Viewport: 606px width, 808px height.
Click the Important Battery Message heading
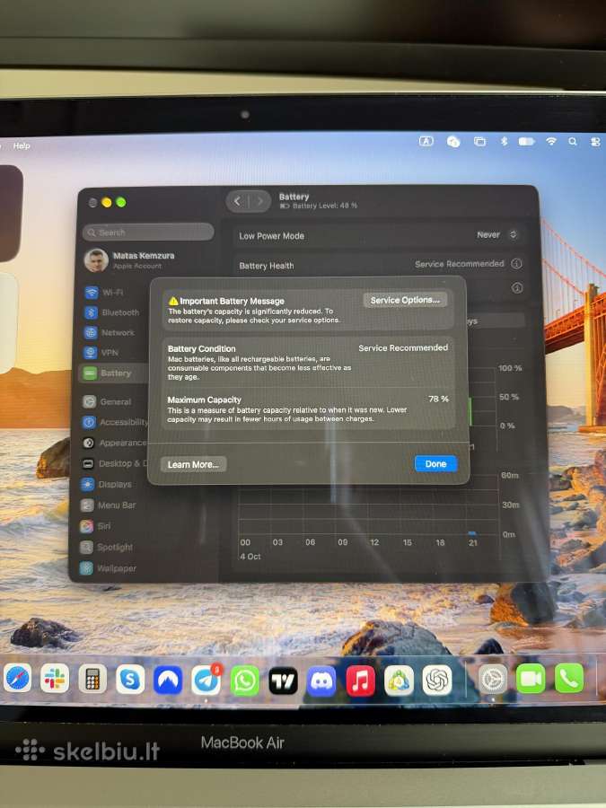coord(232,301)
